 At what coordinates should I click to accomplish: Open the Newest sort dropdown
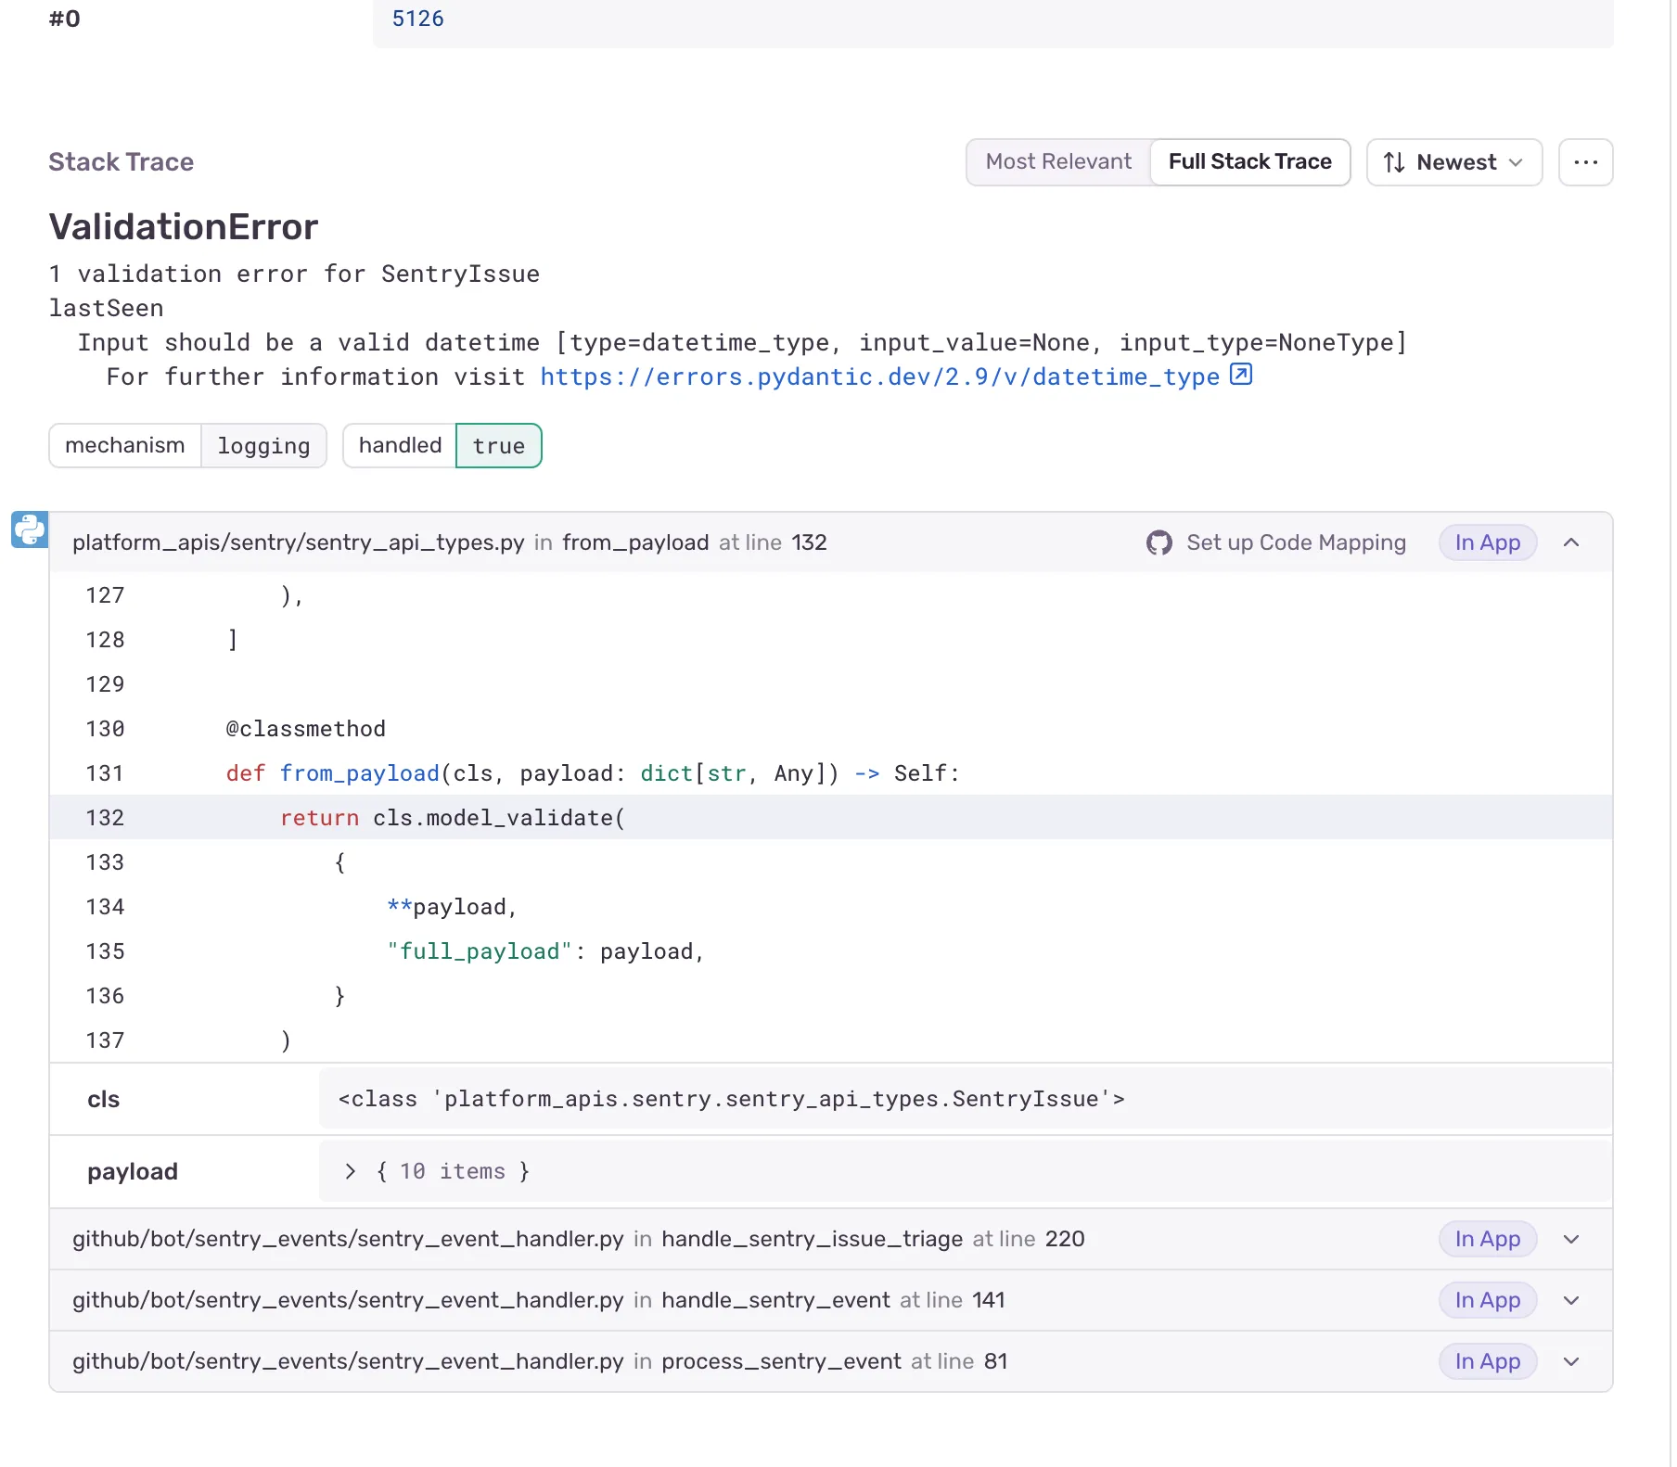click(x=1454, y=162)
